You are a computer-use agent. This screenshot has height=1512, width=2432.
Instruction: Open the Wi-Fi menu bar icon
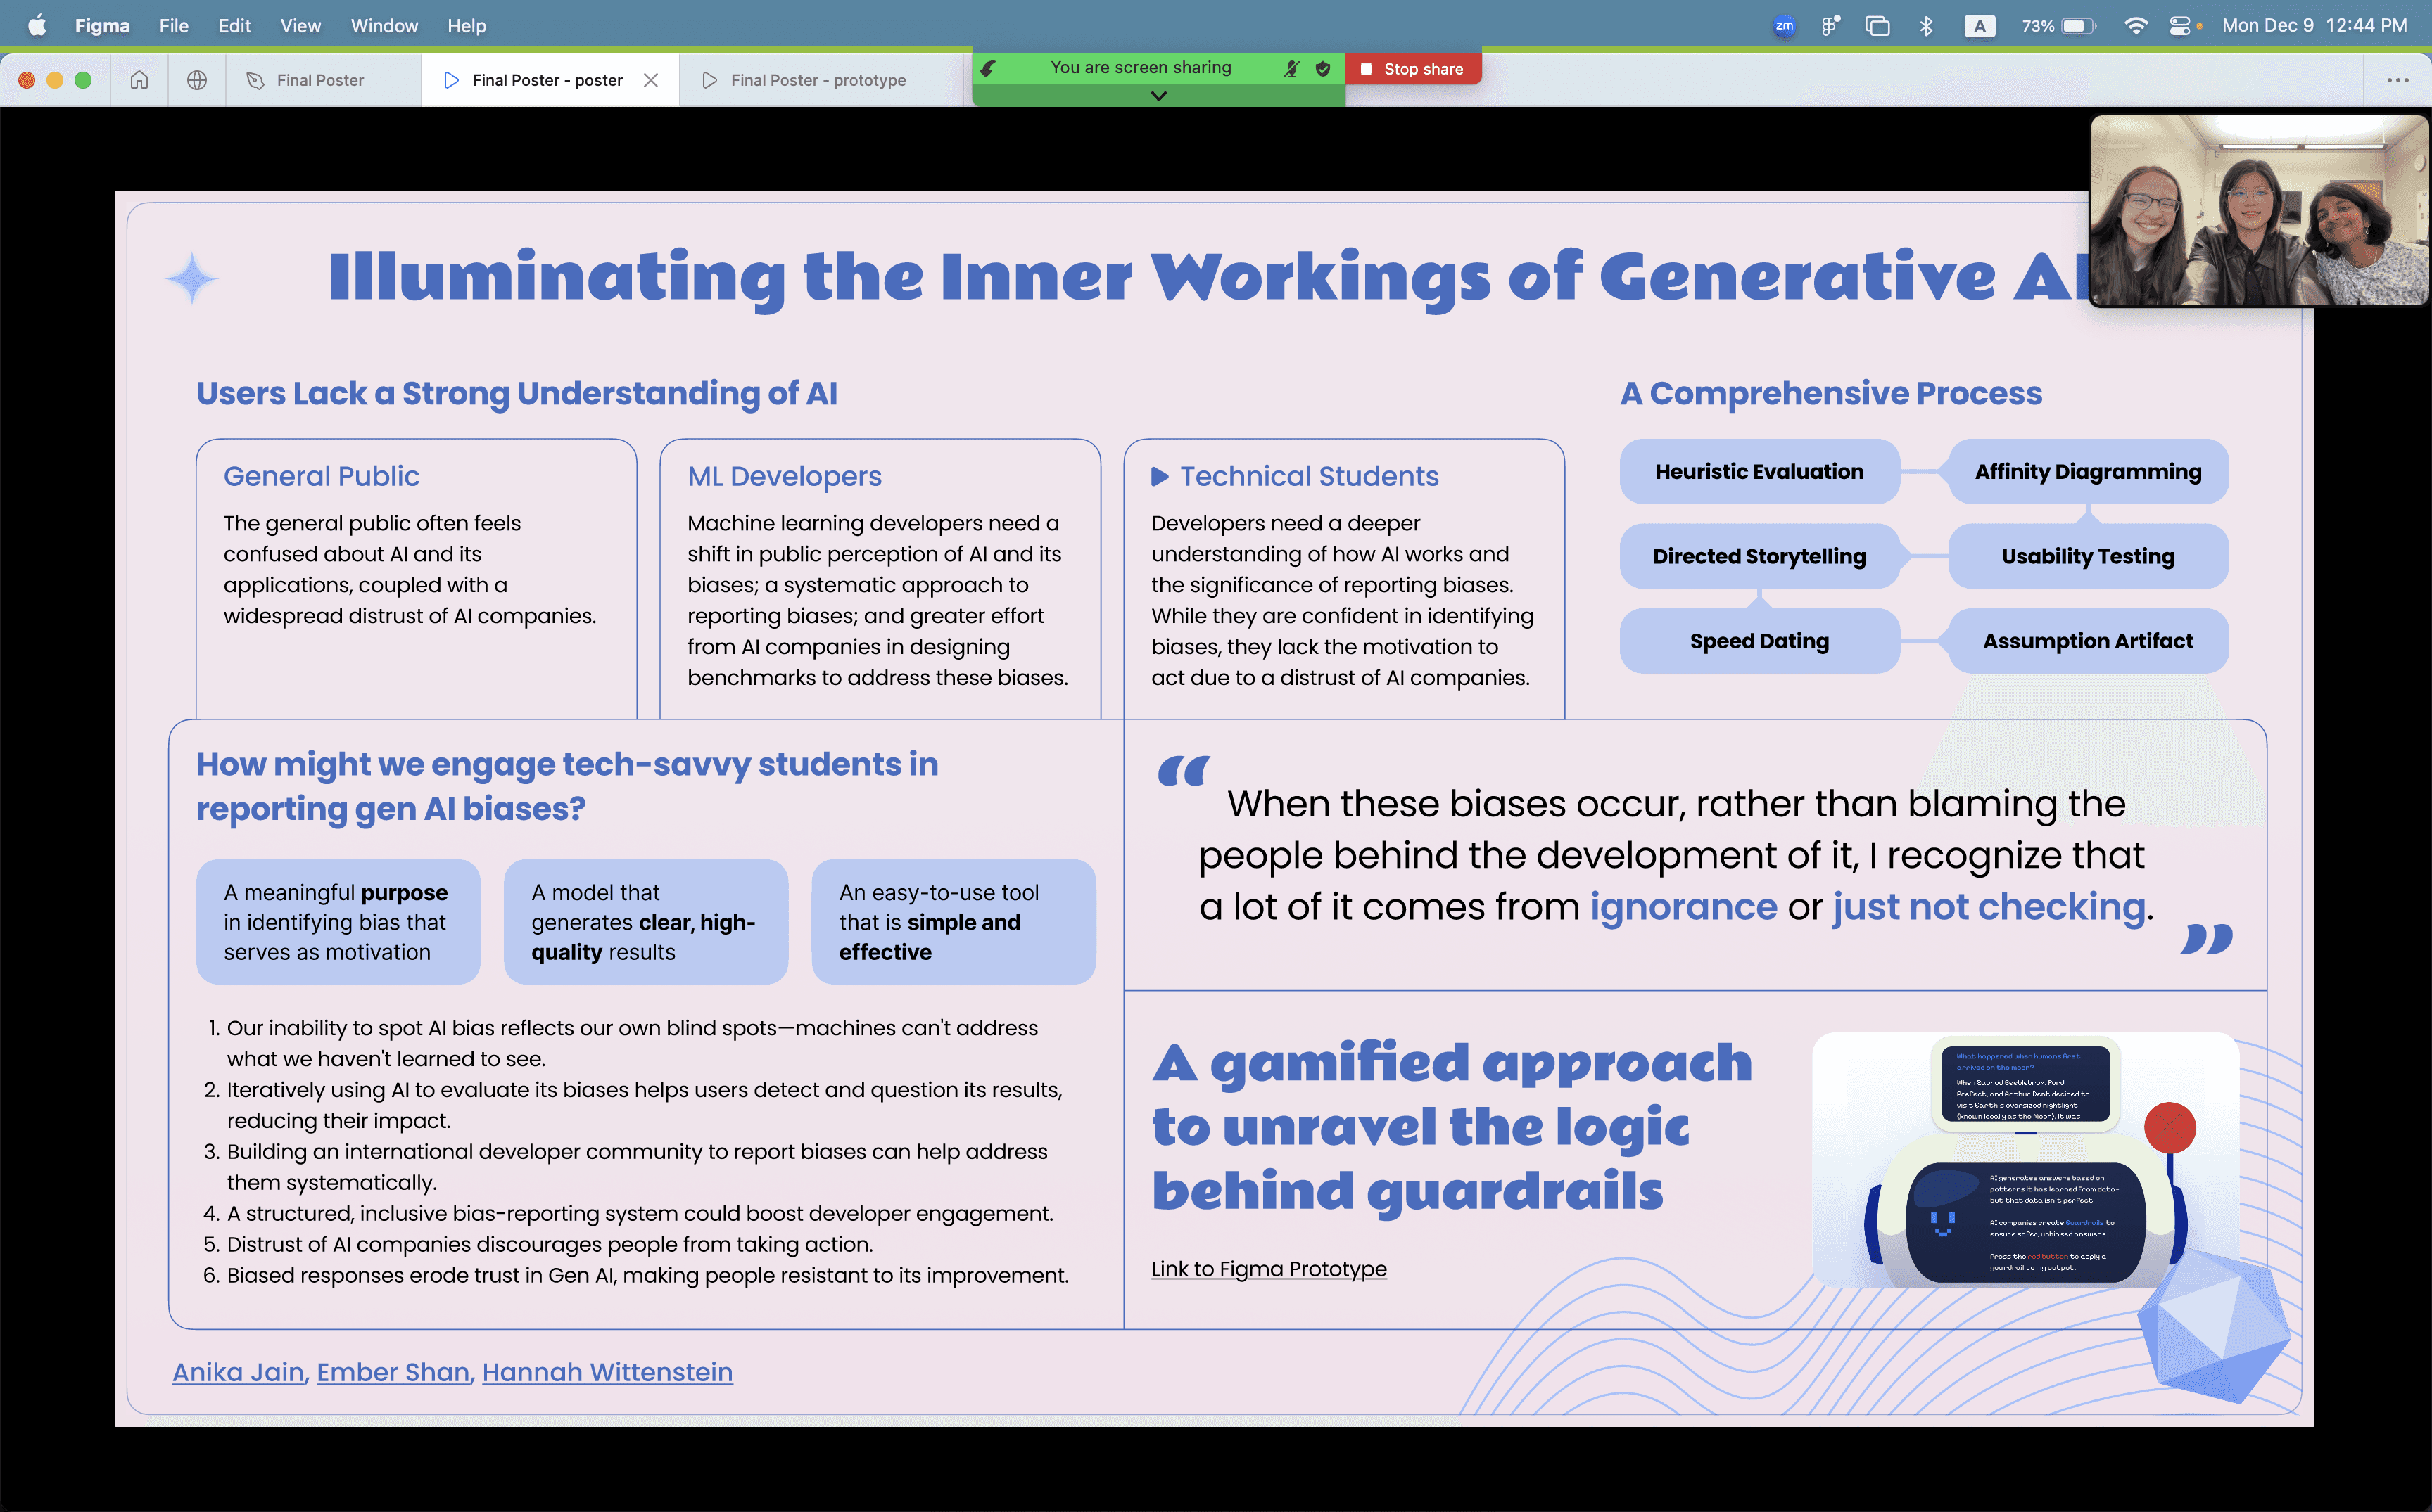(x=2135, y=26)
